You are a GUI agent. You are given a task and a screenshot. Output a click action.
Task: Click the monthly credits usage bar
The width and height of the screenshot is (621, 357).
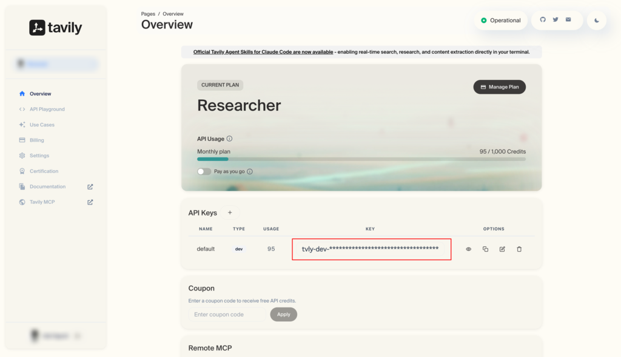(x=361, y=159)
